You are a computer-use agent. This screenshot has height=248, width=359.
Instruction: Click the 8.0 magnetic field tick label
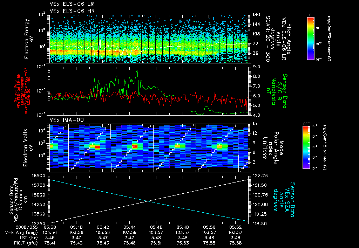(256, 76)
